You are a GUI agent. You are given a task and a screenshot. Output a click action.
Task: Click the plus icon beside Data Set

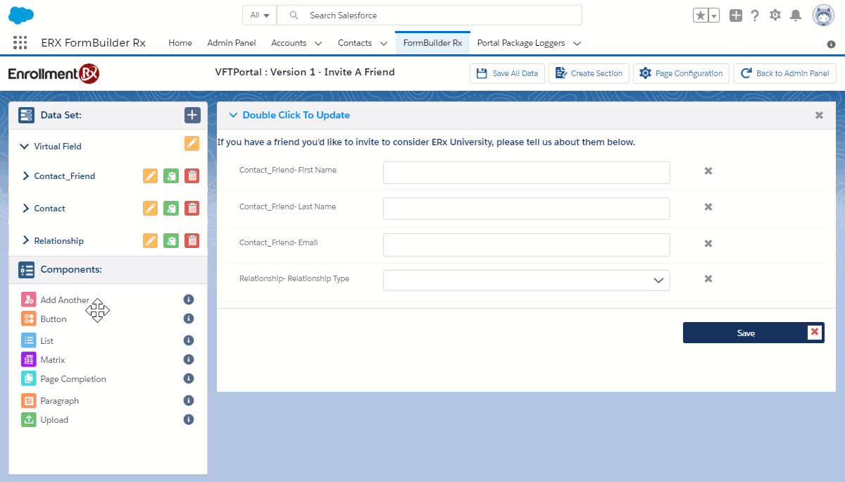pyautogui.click(x=192, y=116)
